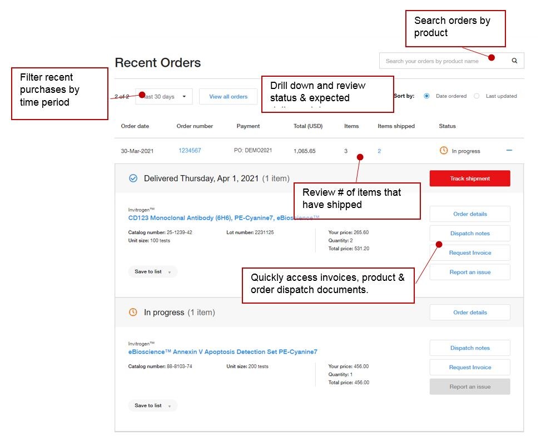
Task: Click the search magnifier icon
Action: (514, 61)
